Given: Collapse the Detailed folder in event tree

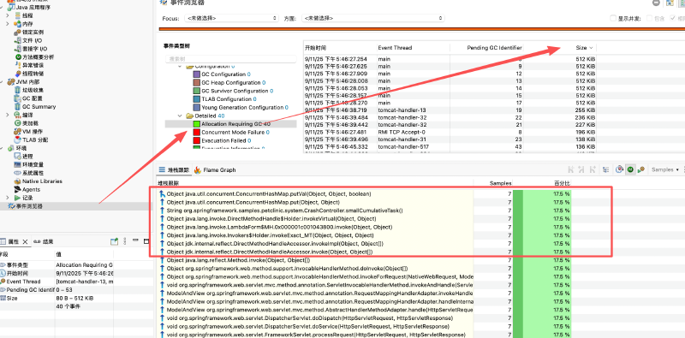Looking at the screenshot, I should pyautogui.click(x=181, y=116).
